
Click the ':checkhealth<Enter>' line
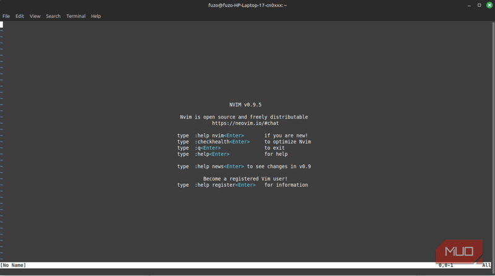(x=244, y=142)
